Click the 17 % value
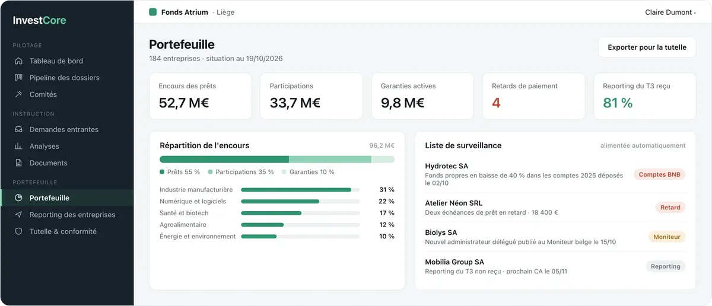Screen dimensions: 712x306 pyautogui.click(x=387, y=213)
